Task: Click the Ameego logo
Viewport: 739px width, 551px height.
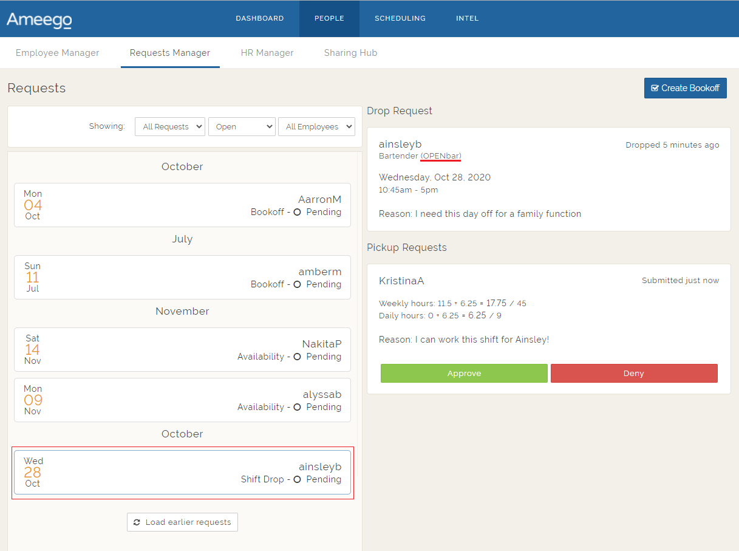Action: (39, 19)
